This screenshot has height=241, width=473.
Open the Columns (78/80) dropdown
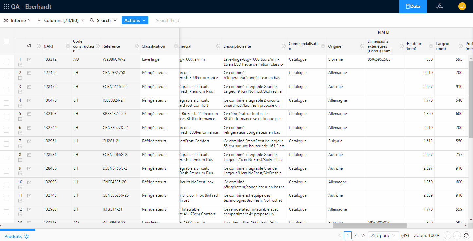(x=61, y=20)
